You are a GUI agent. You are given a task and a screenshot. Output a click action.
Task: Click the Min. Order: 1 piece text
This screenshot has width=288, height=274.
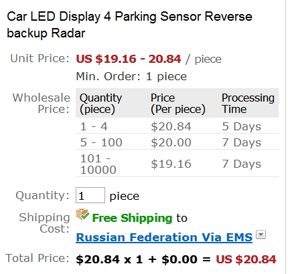pos(131,76)
